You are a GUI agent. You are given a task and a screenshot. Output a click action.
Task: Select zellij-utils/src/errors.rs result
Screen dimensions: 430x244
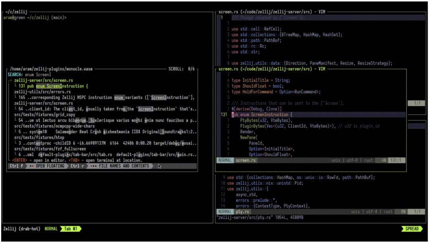click(x=43, y=92)
